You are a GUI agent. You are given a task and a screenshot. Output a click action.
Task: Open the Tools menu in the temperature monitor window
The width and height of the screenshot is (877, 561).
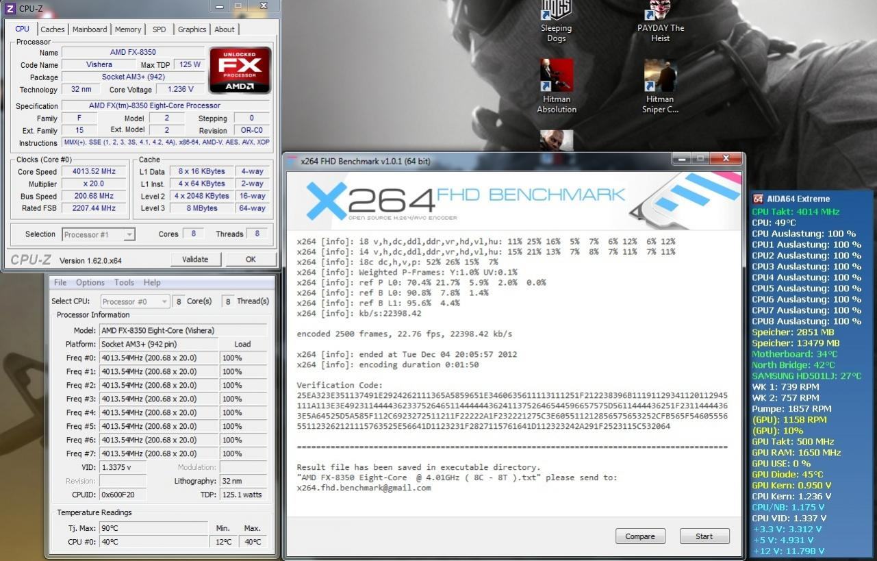[124, 282]
